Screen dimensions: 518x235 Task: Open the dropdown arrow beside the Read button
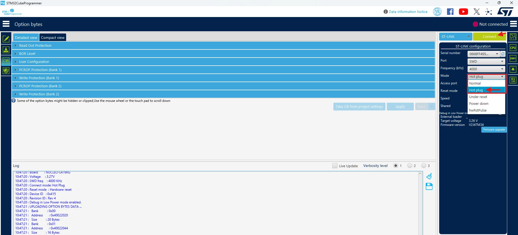pos(432,106)
